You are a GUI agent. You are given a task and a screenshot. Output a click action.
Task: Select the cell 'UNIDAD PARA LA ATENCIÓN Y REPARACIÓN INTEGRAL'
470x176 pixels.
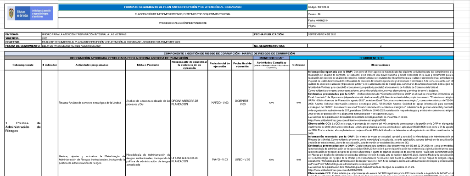(x=147, y=34)
